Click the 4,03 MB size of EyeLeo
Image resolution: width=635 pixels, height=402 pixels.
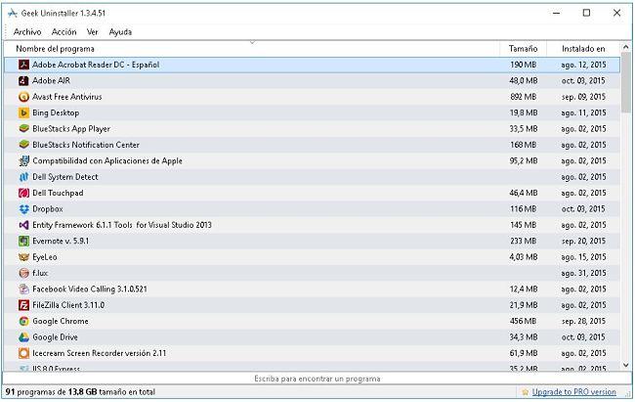coord(524,257)
